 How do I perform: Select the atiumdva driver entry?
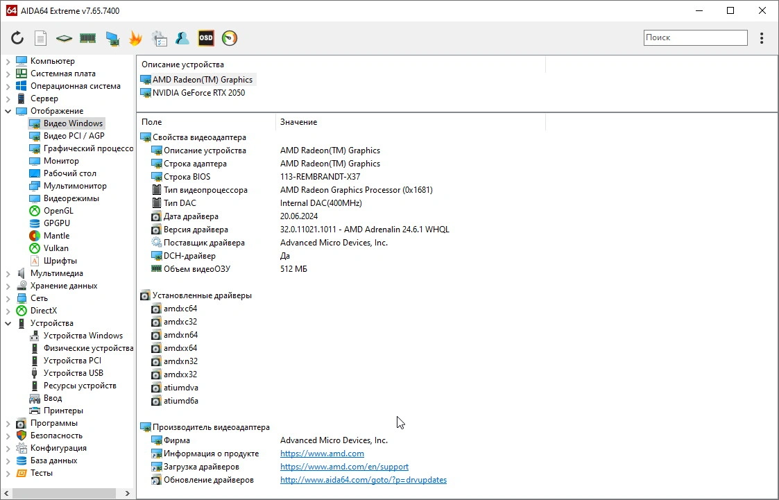pos(181,387)
